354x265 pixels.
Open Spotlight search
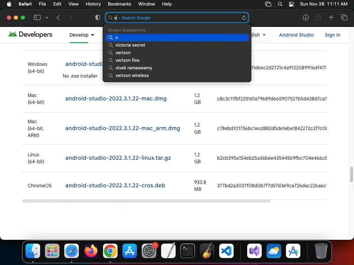point(280,4)
